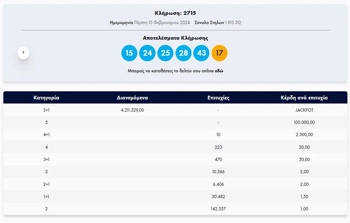Click the blue ball number 15
350x223 pixels.
pos(129,53)
